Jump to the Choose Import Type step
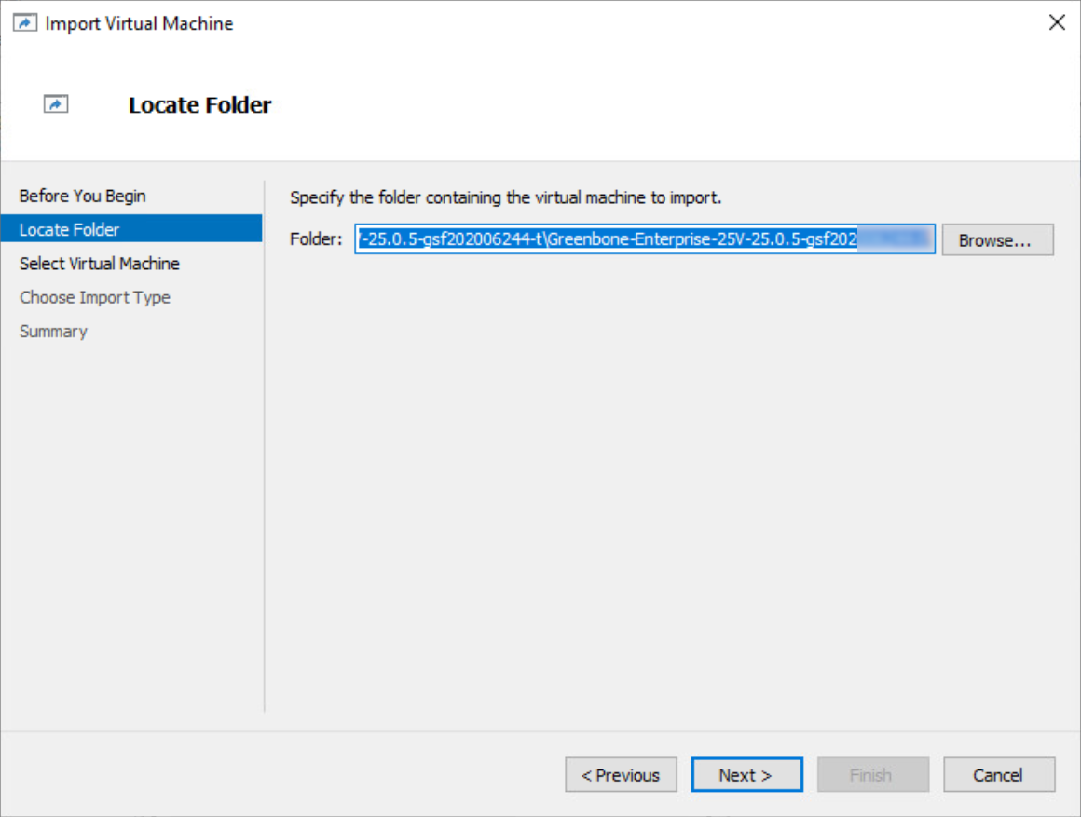Screen dimensions: 1081x817 coord(94,297)
